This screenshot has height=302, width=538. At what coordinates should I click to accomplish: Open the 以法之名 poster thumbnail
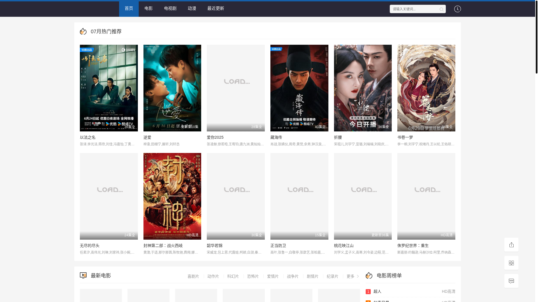109,88
